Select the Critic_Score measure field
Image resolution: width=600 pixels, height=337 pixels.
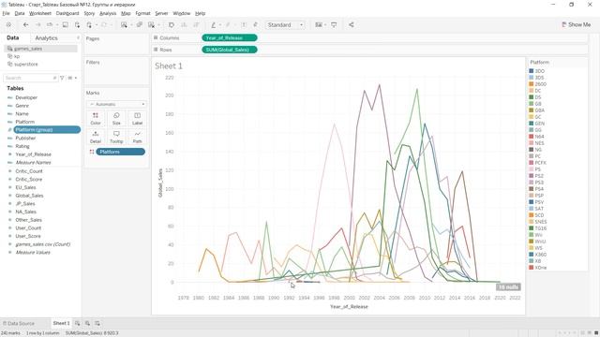[29, 179]
